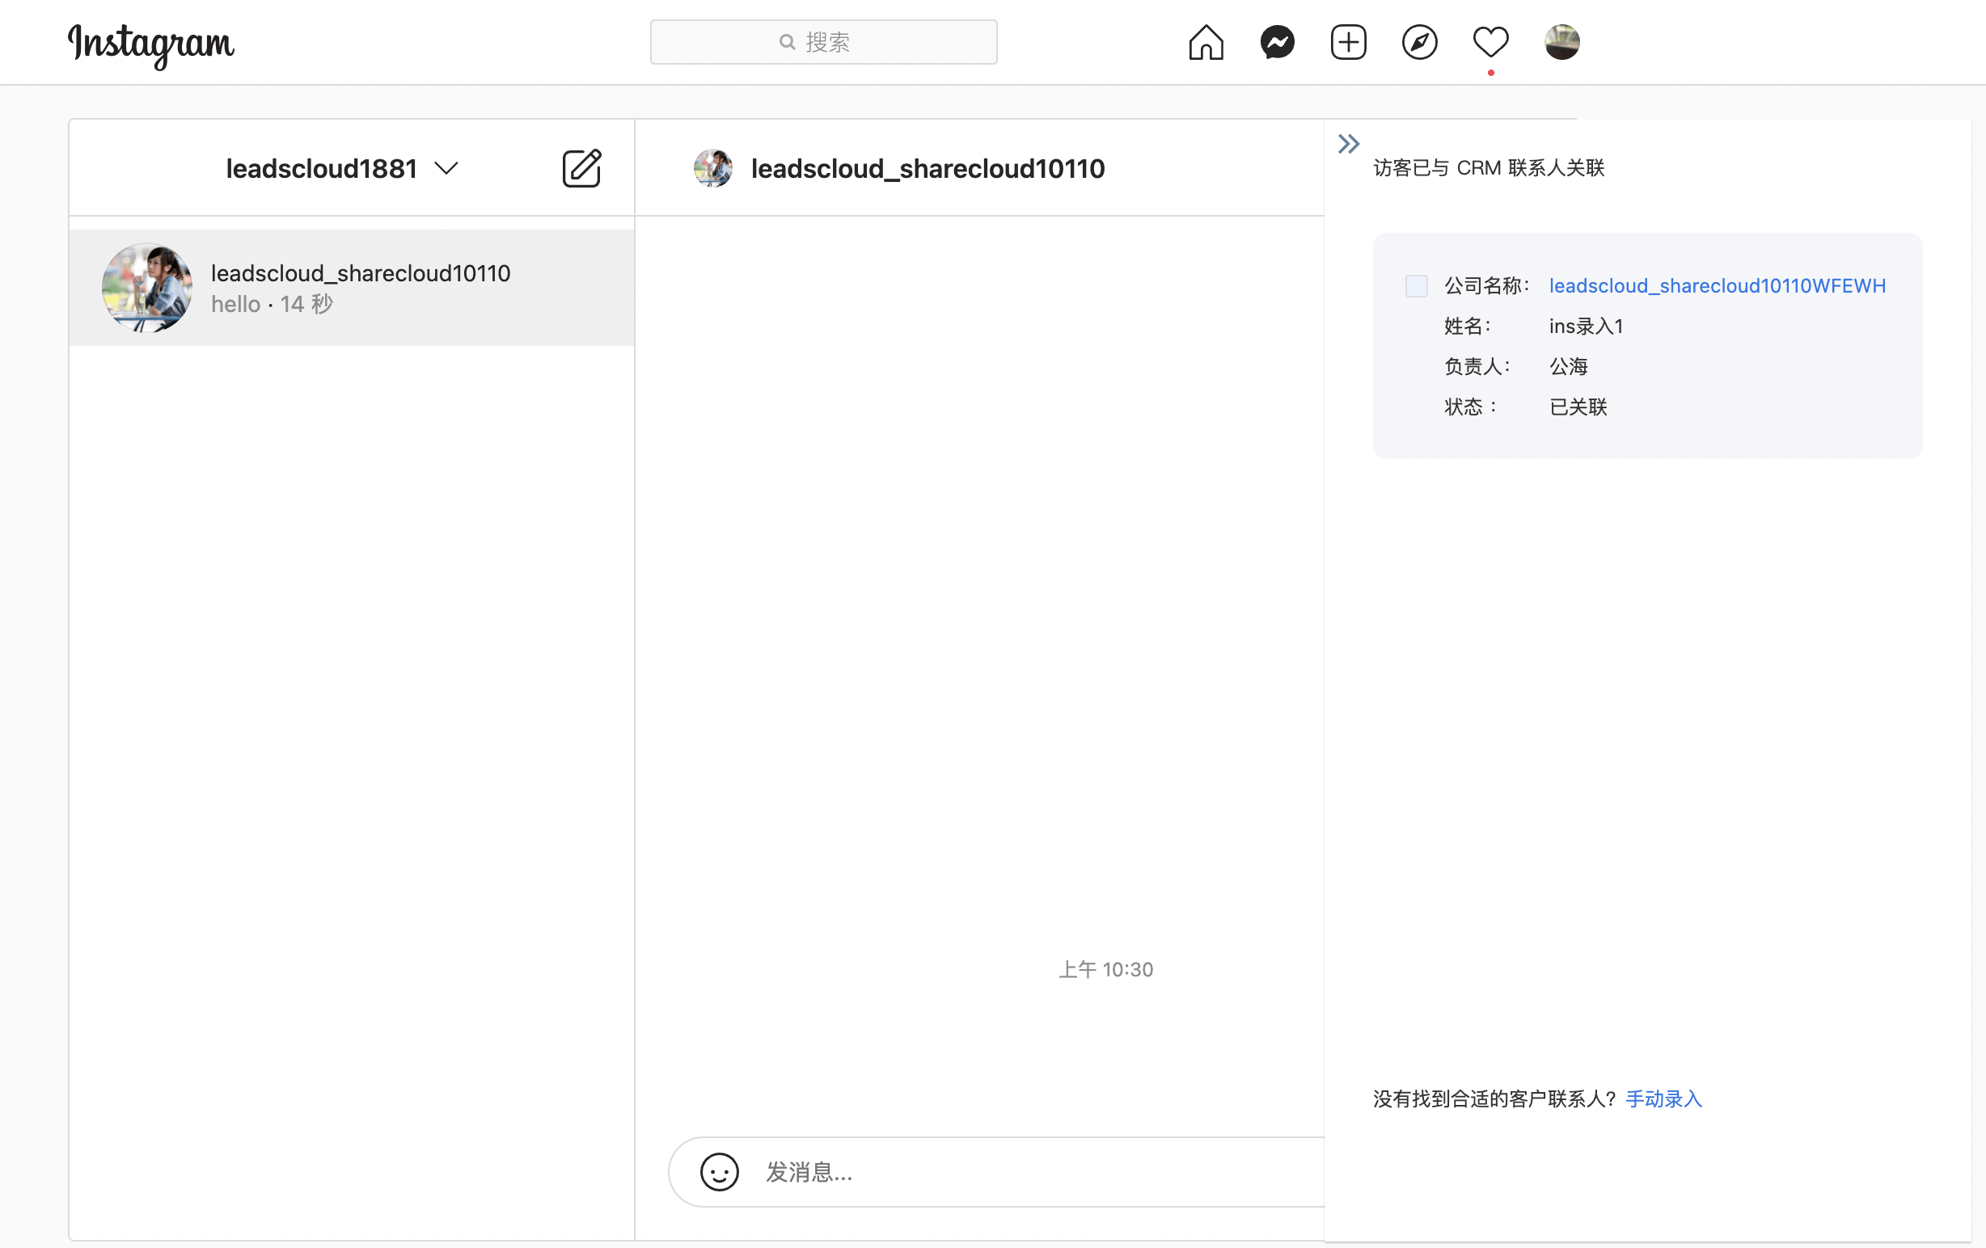Click the search magnifier icon

787,42
